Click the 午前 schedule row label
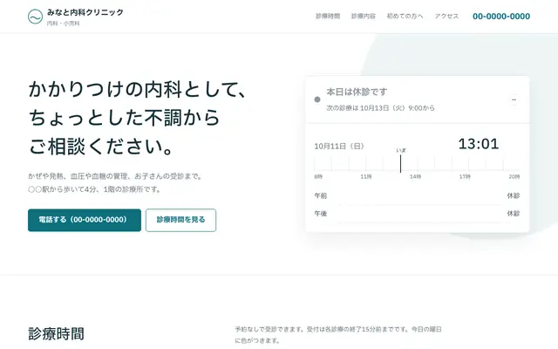558x349 pixels. tap(320, 195)
